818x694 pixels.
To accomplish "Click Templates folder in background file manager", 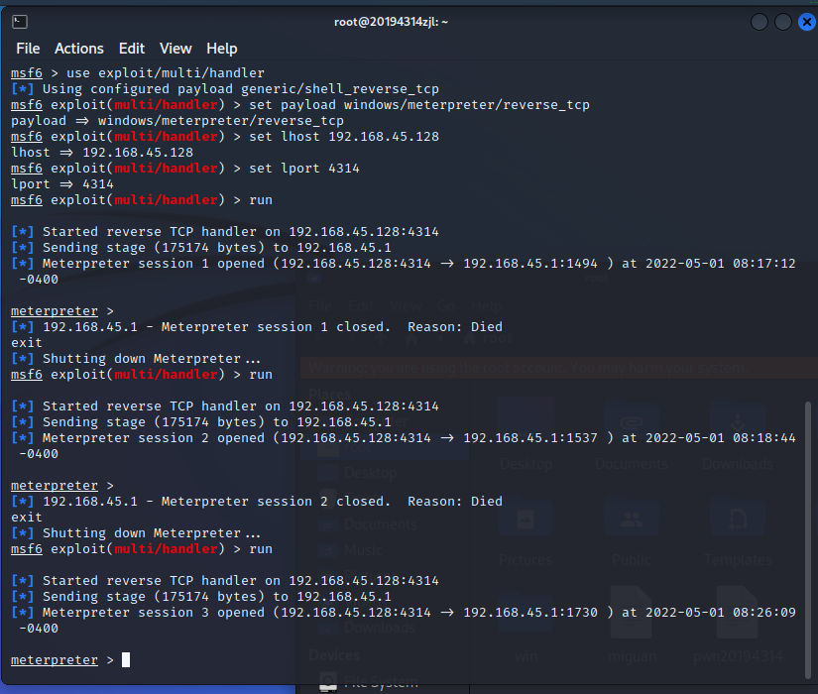I will coord(737,532).
